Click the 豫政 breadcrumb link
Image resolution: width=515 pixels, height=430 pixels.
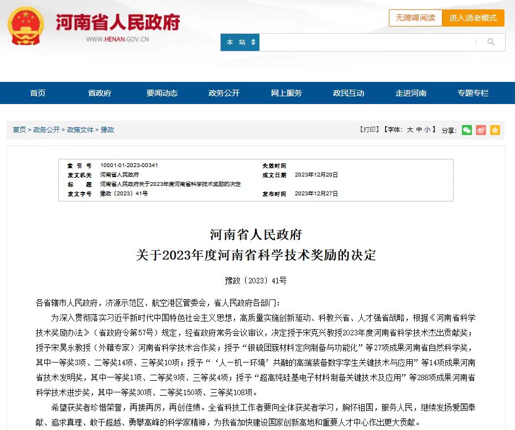tap(107, 129)
